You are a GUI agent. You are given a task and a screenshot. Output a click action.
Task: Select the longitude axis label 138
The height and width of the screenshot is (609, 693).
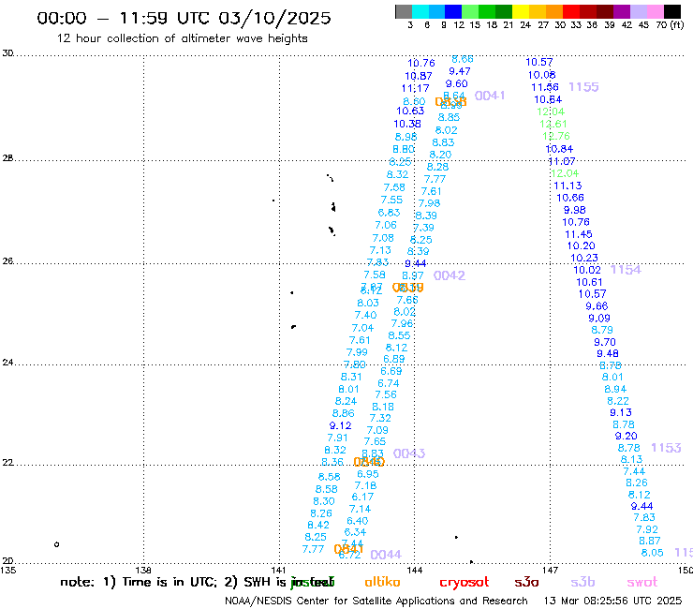[x=143, y=570]
